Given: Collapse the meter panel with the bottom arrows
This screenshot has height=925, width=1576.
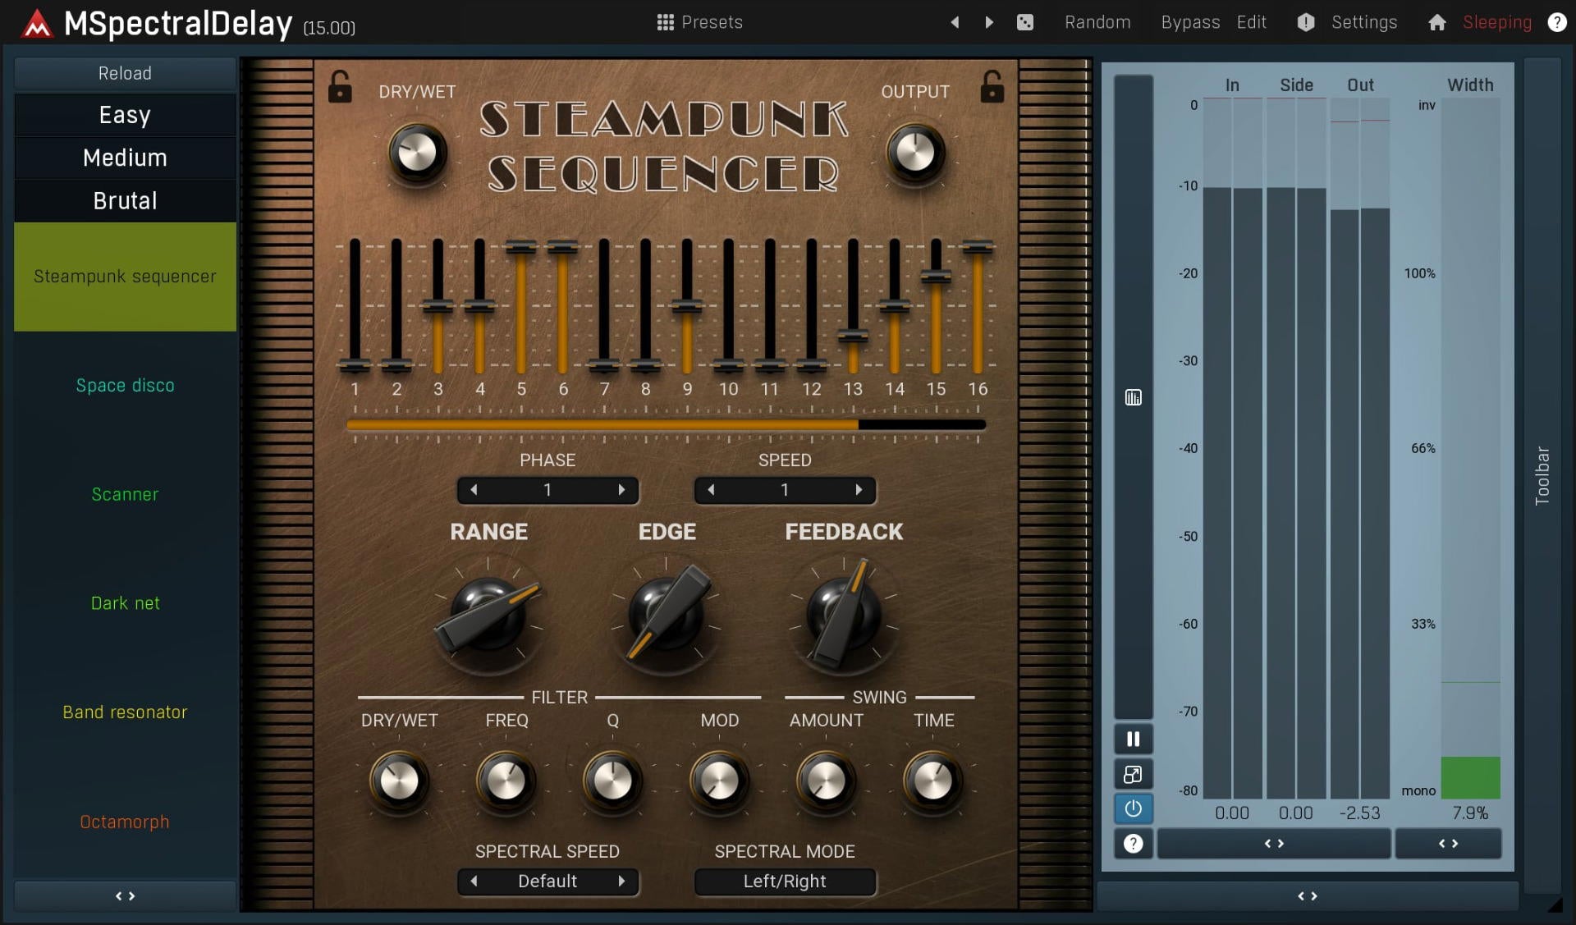Looking at the screenshot, I should pos(1308,895).
